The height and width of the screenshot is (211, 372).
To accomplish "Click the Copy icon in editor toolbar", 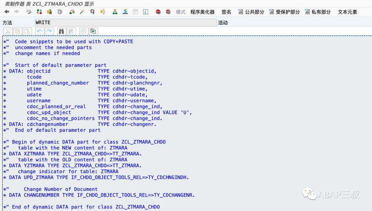I will [18, 31].
